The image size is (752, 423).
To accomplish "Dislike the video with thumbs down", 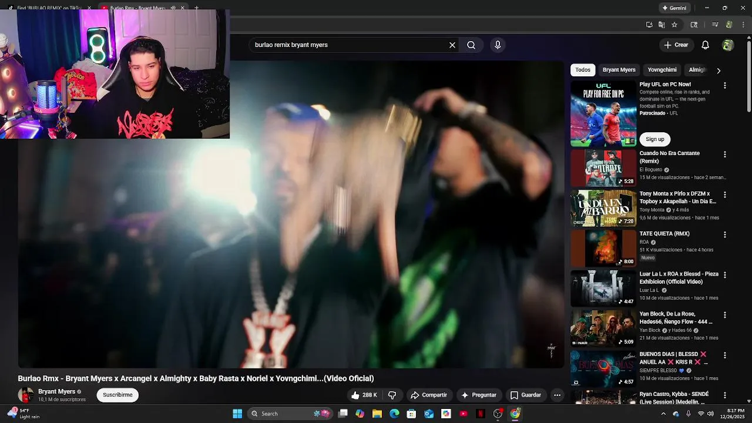I will click(x=392, y=395).
